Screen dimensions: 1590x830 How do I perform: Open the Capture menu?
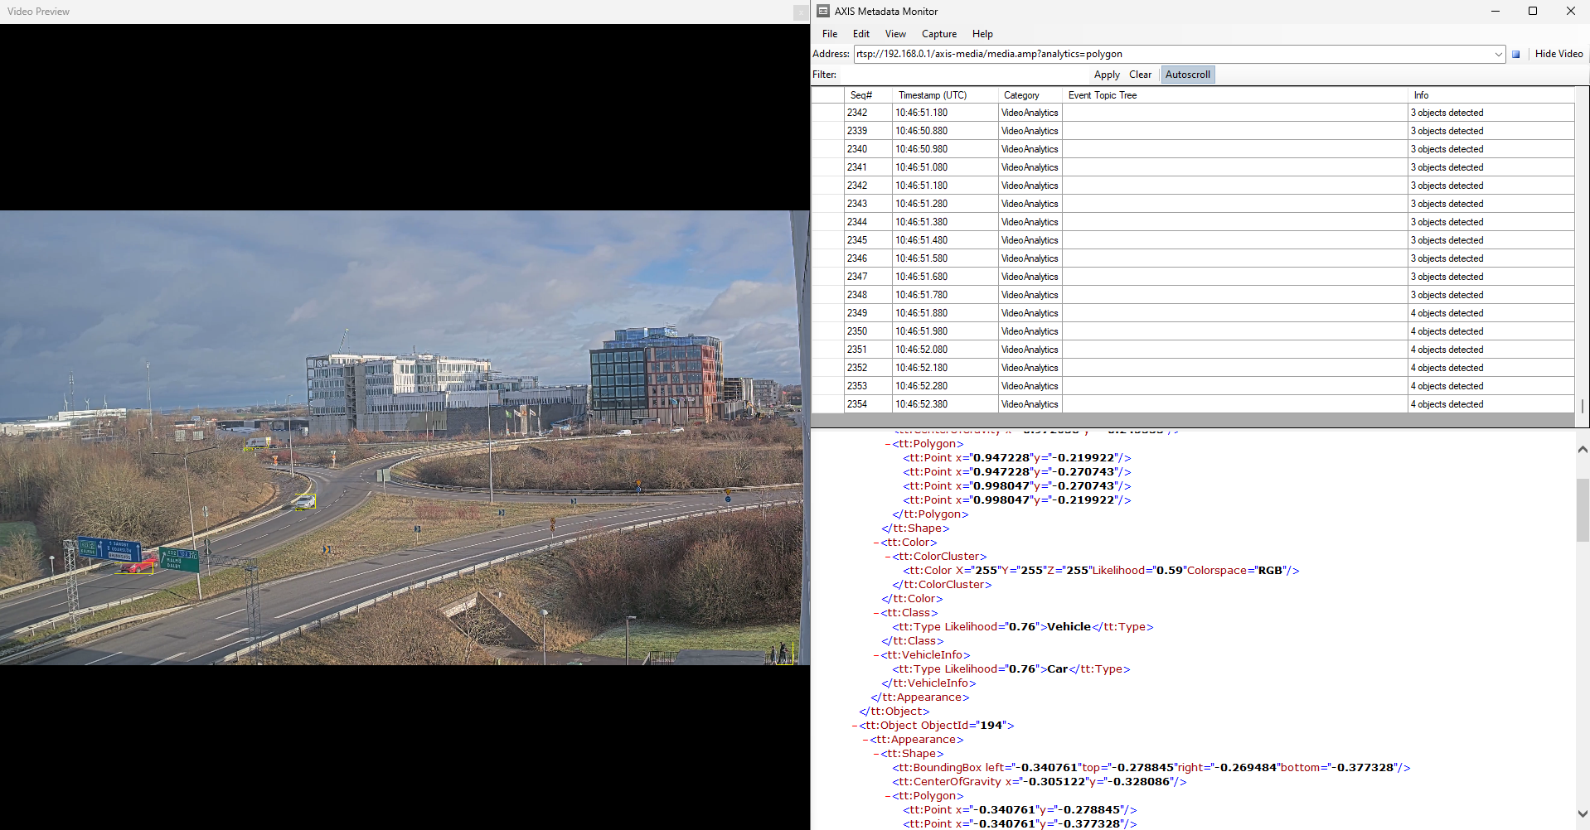point(939,34)
